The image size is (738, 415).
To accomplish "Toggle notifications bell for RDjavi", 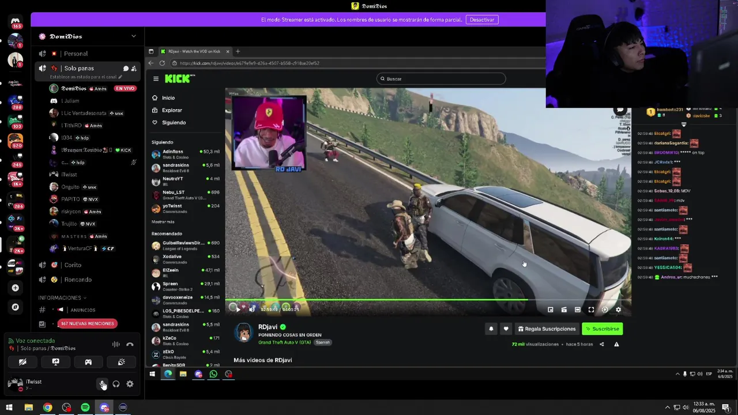I will [x=491, y=329].
